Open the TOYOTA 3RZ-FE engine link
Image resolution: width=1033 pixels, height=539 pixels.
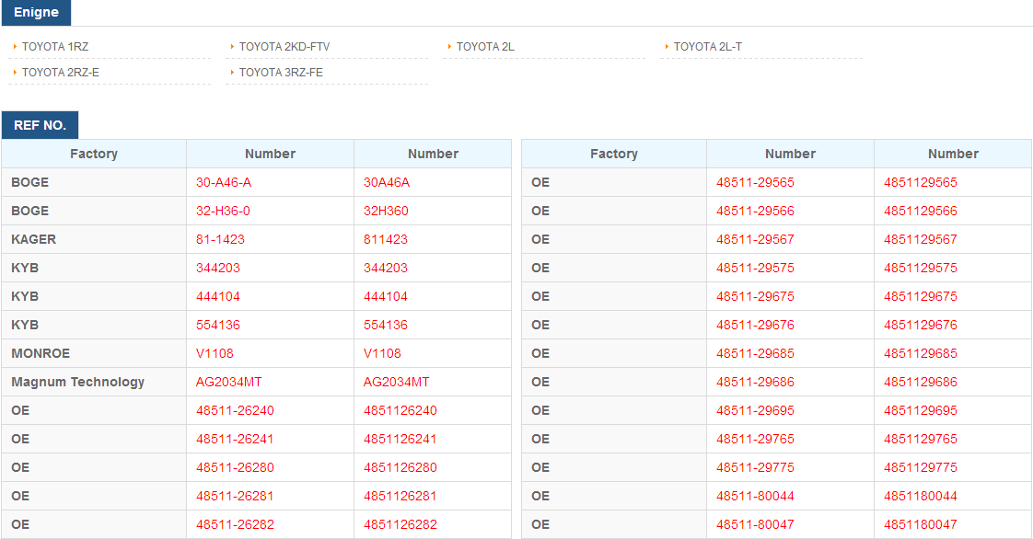pyautogui.click(x=281, y=73)
